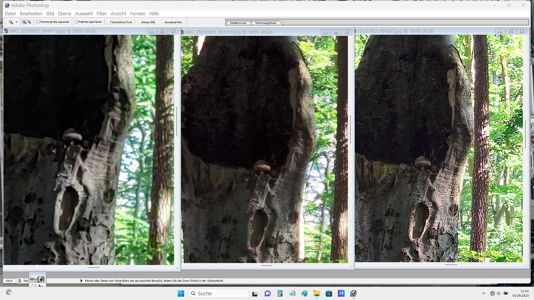Select the zoom-out magnifier icon
Screen dimensions: 534x300
pyautogui.click(x=29, y=22)
